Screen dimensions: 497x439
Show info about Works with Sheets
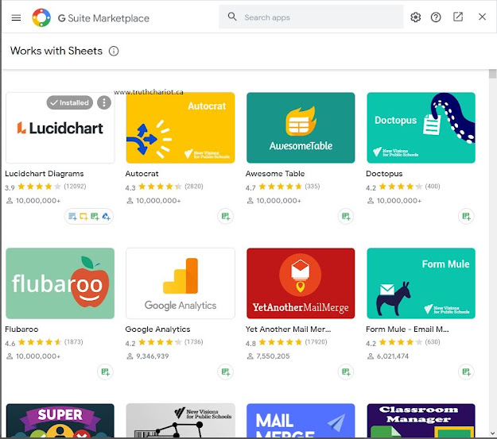[114, 51]
